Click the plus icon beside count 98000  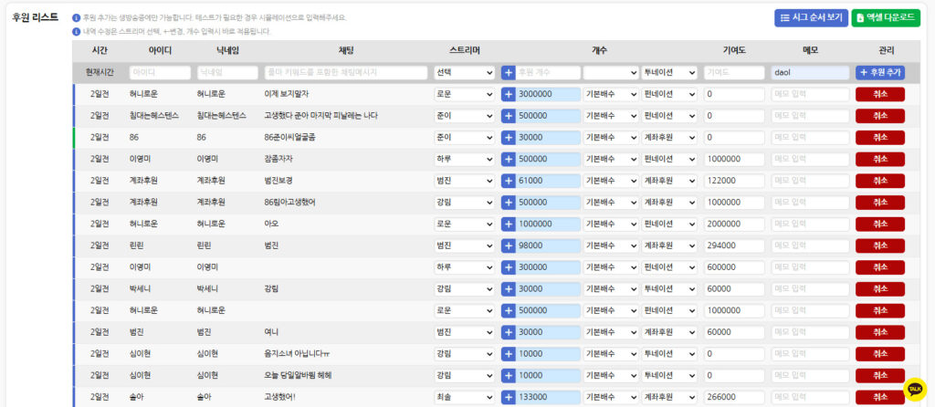click(508, 245)
